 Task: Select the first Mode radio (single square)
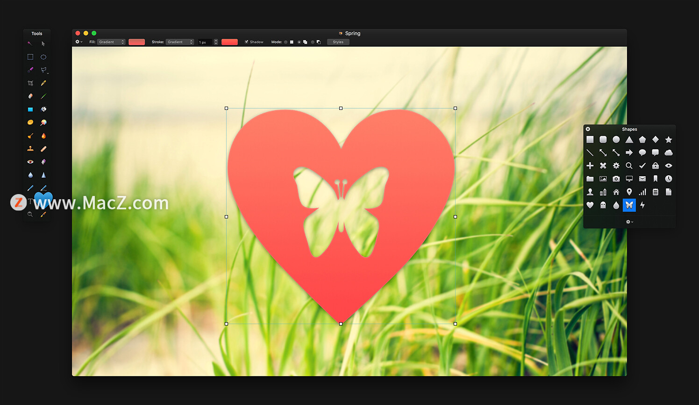(x=286, y=42)
